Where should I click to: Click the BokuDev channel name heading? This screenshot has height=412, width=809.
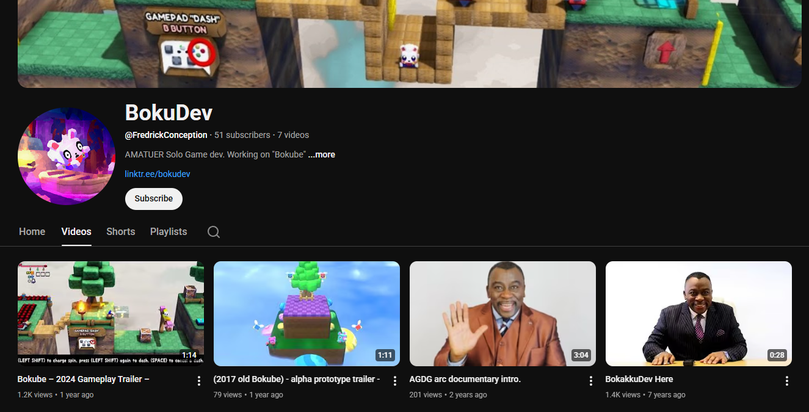(169, 112)
